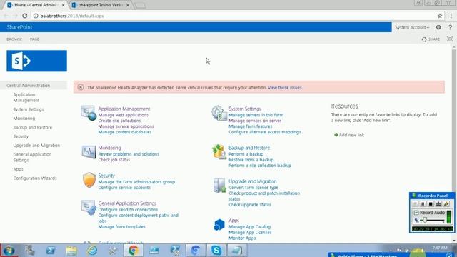Open a new browser tab
Screen dimensions: 457x257
[x=140, y=5]
